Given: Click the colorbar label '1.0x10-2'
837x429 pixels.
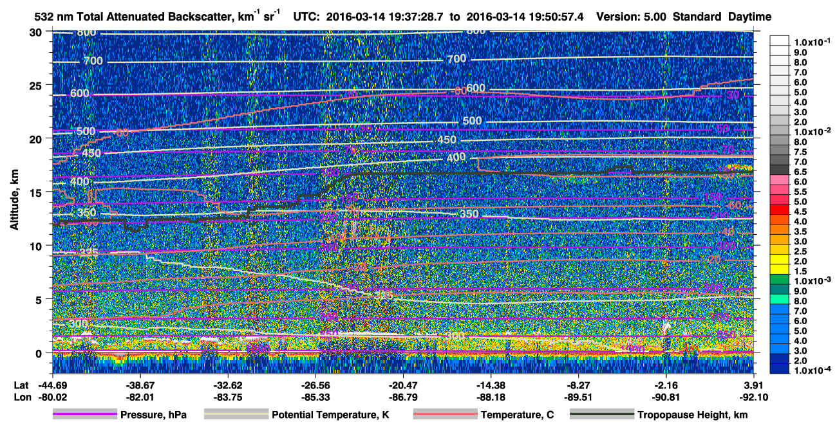Looking at the screenshot, I should pos(813,131).
